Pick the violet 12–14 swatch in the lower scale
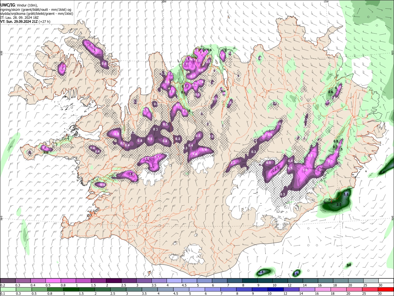Screen dimensions: 394x296 point(291,289)
